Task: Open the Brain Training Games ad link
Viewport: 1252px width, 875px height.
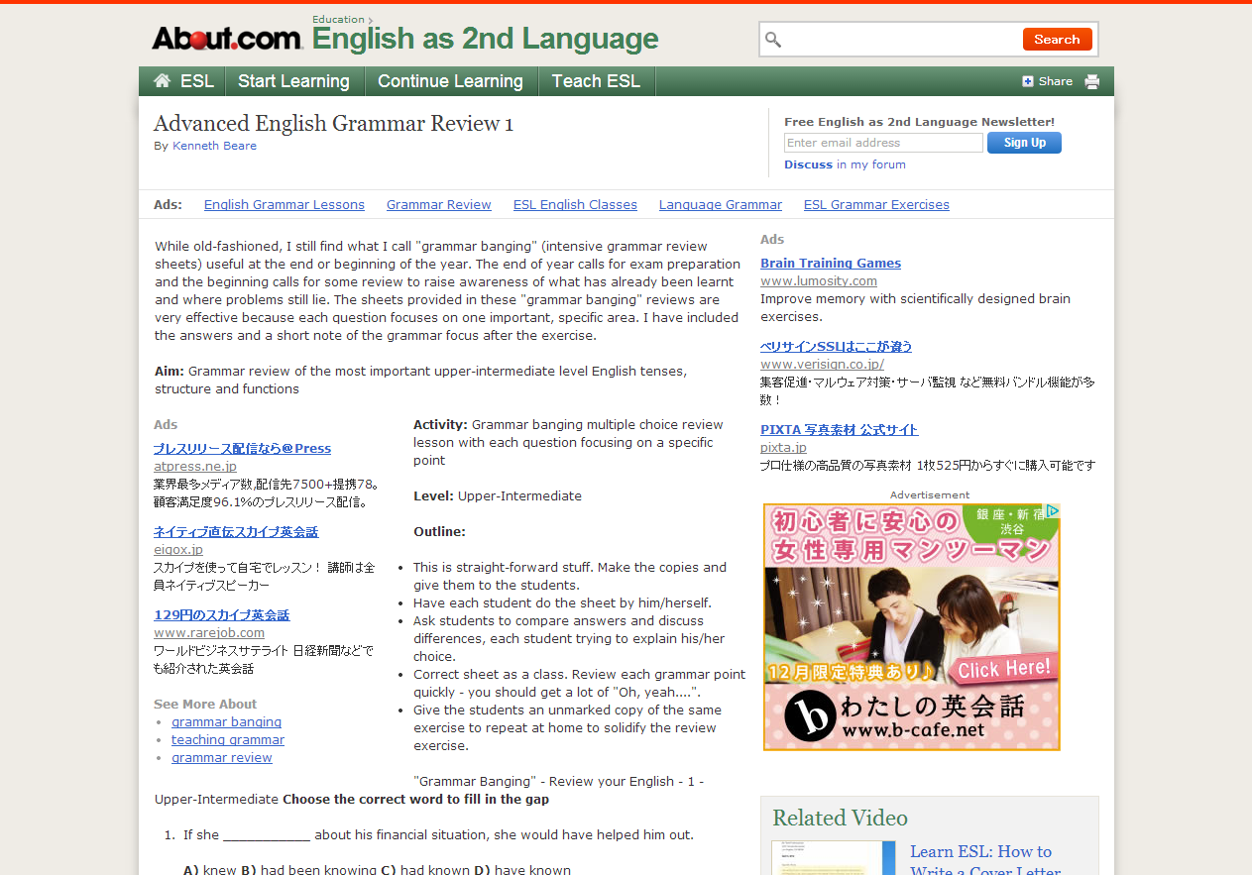Action: pos(830,263)
